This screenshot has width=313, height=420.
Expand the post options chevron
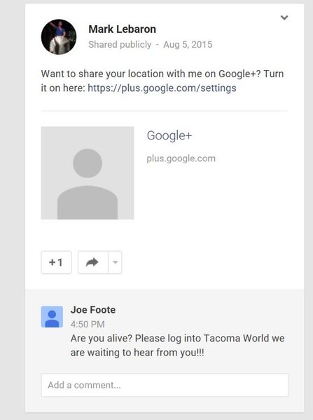click(284, 18)
